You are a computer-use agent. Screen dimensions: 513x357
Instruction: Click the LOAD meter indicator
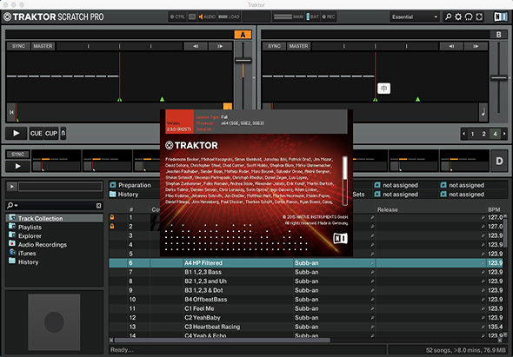coord(229,17)
